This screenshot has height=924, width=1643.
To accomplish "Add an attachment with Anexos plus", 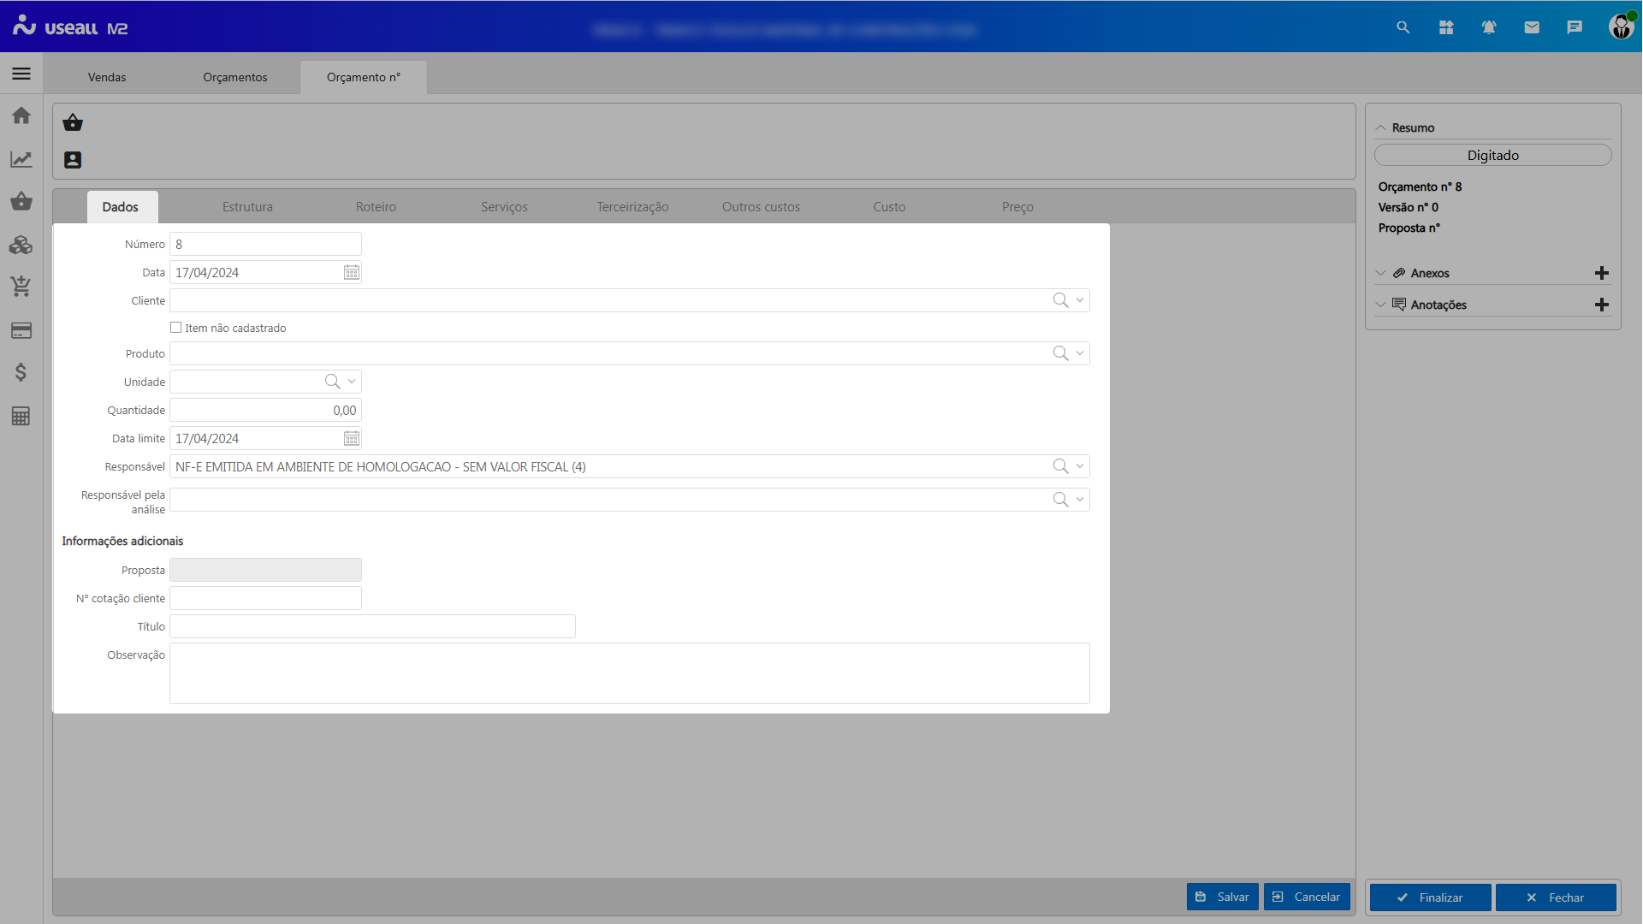I will pos(1602,273).
